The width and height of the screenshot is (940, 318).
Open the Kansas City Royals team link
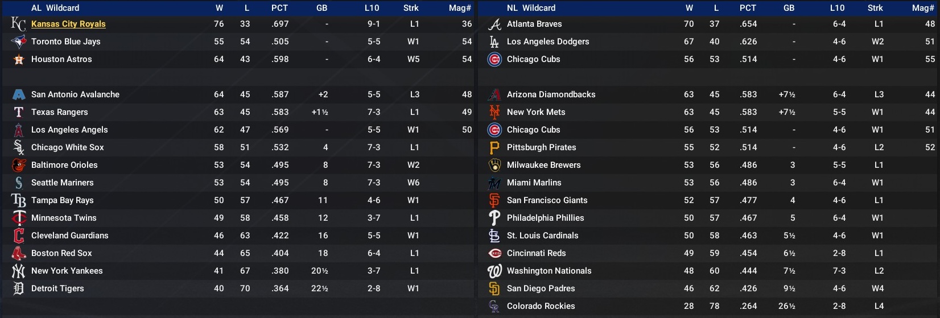pyautogui.click(x=68, y=24)
